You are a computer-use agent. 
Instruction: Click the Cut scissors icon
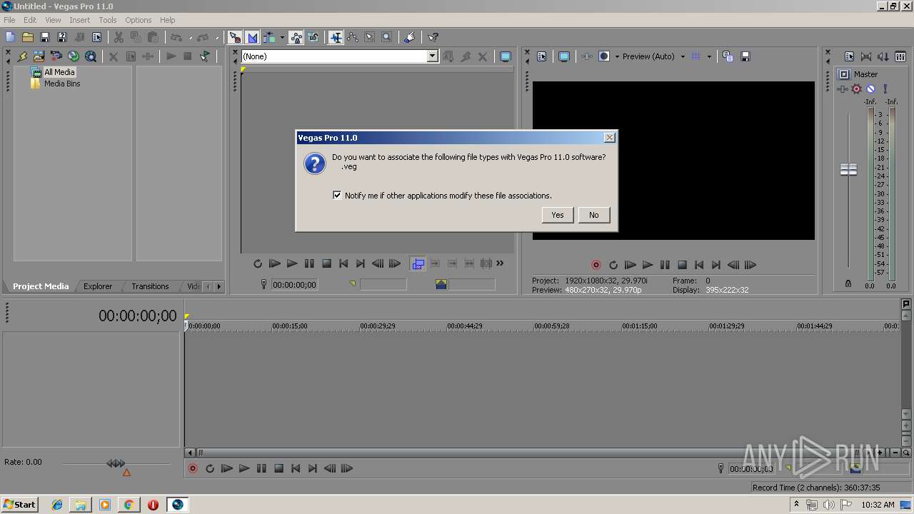tap(119, 37)
